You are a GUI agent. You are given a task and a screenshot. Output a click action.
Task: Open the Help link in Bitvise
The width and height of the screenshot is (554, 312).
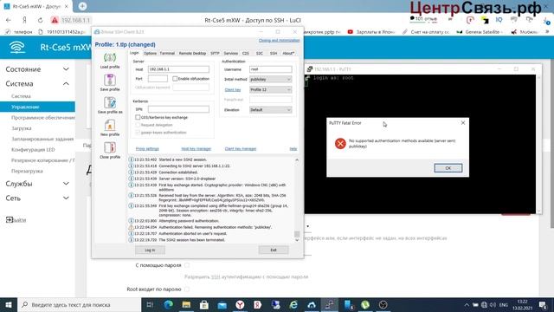point(293,148)
